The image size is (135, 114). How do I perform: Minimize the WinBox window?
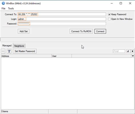(112, 3)
